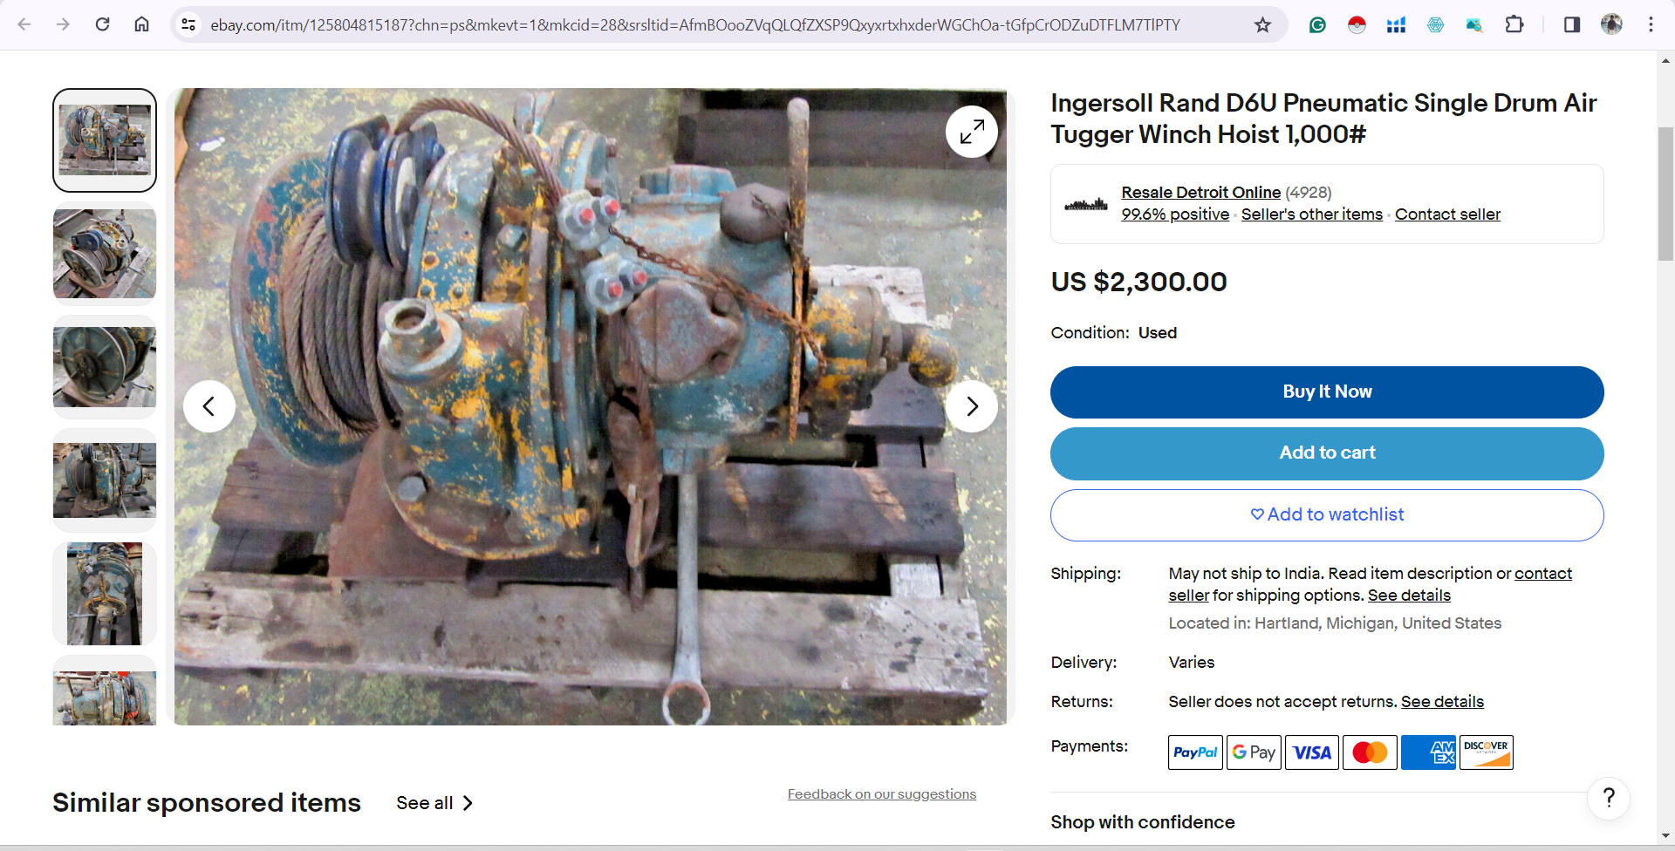Select the sixth partially visible thumbnail

click(x=105, y=691)
